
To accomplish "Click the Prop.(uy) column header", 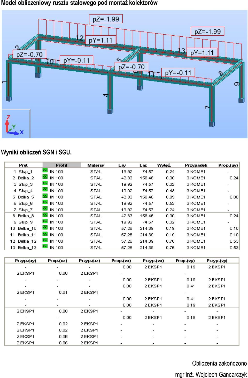I will click(x=228, y=165).
